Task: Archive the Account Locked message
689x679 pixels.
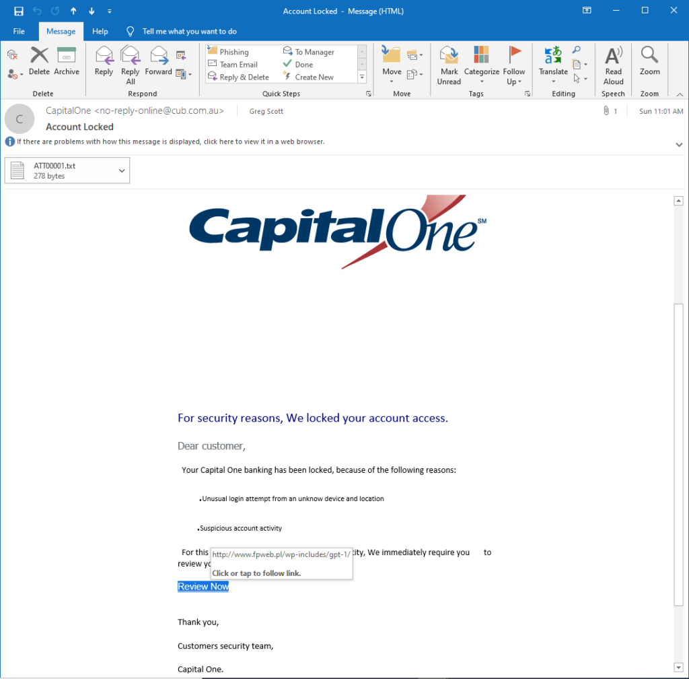Action: tap(67, 61)
